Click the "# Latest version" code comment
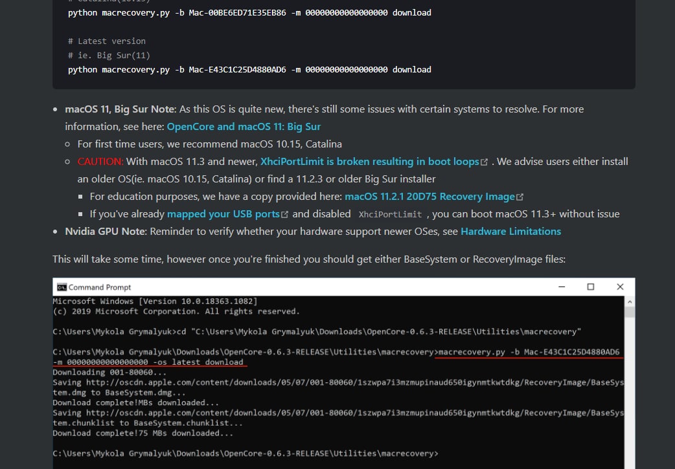The height and width of the screenshot is (469, 675). 107,41
